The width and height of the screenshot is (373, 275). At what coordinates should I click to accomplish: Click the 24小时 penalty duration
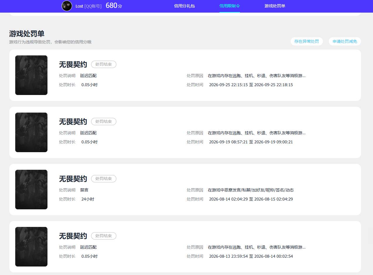click(88, 199)
